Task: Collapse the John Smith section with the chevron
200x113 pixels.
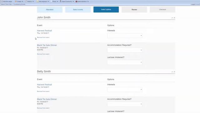Action: [x=172, y=18]
